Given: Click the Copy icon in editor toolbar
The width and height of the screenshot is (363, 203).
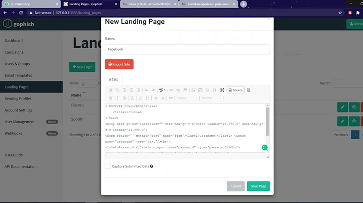Looking at the screenshot, I should point(117,90).
